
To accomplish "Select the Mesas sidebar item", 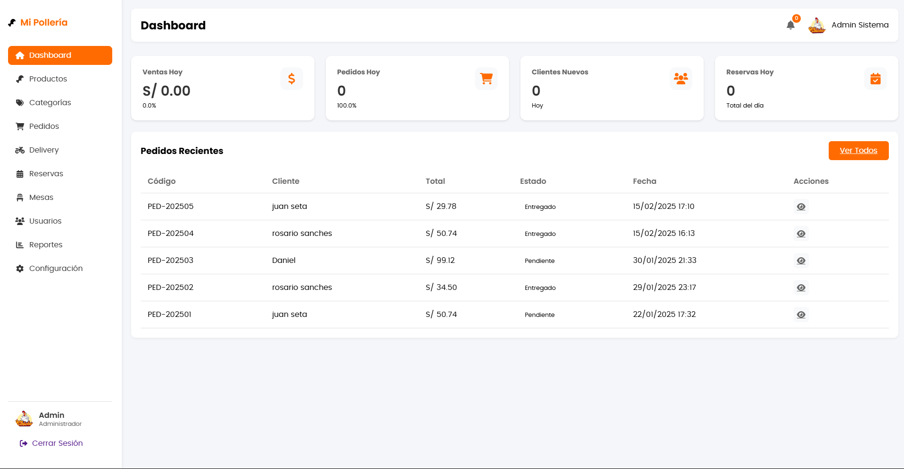I will coord(41,198).
